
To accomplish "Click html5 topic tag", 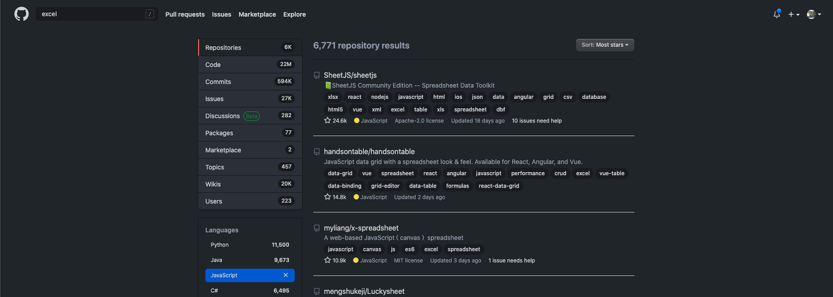I will (335, 109).
